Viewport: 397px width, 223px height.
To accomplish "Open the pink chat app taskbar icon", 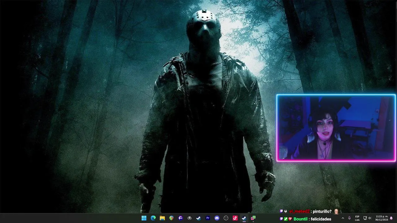I will click(x=253, y=218).
